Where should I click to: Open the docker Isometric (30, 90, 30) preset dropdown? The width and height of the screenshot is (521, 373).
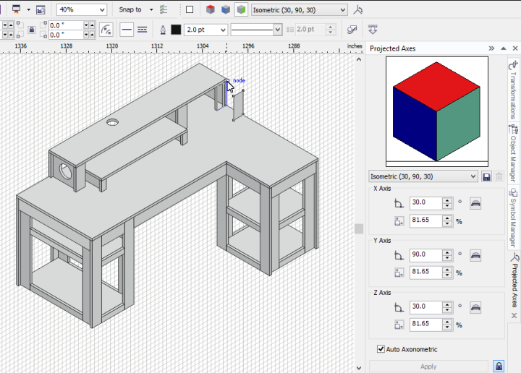coord(473,176)
